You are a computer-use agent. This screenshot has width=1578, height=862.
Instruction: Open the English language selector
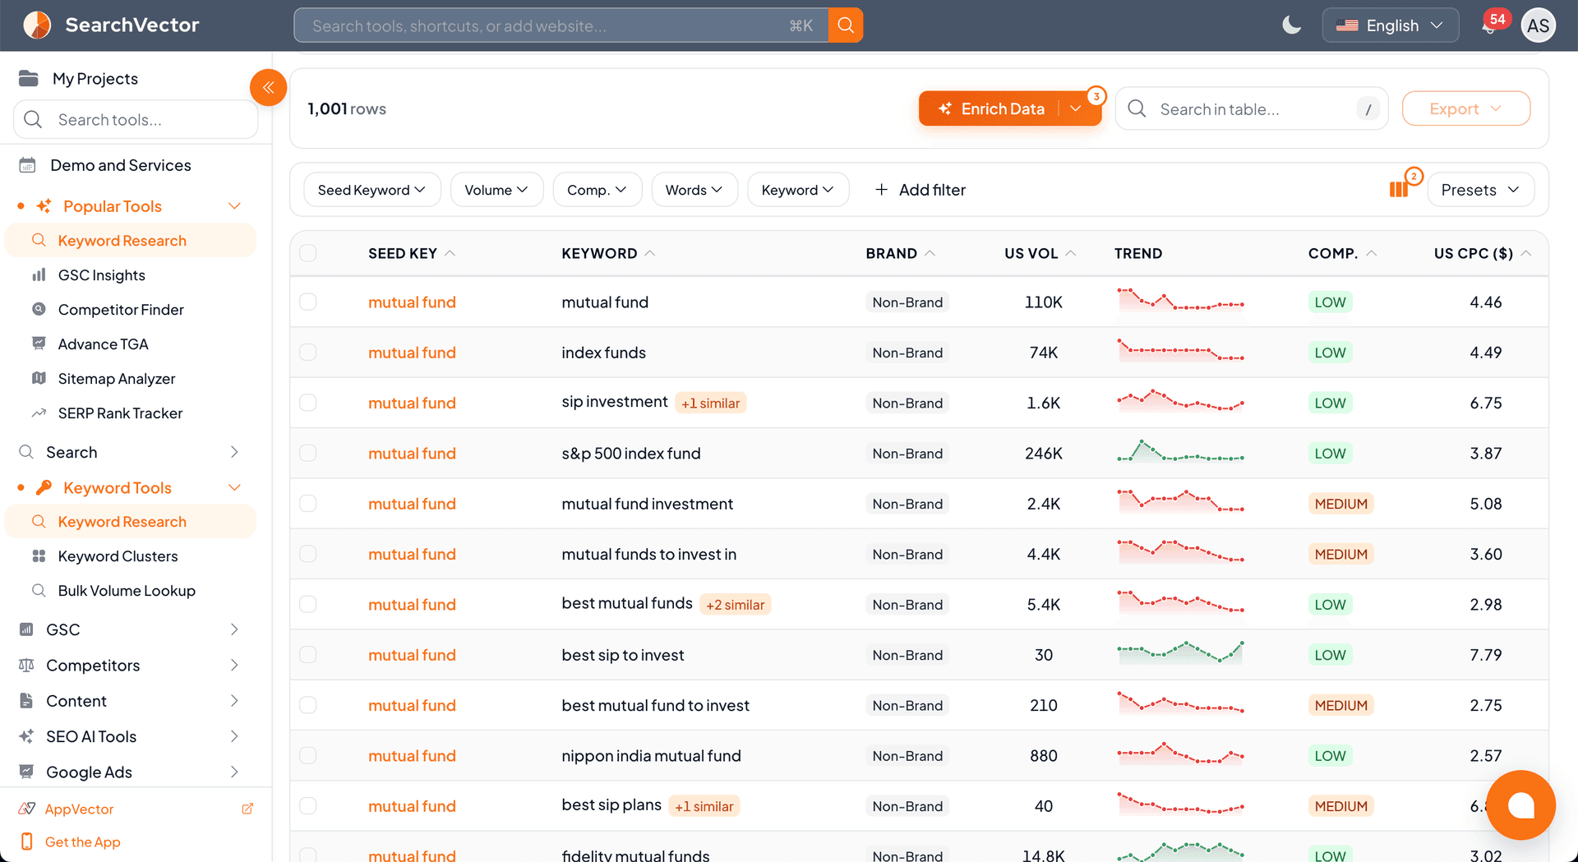1391,25
